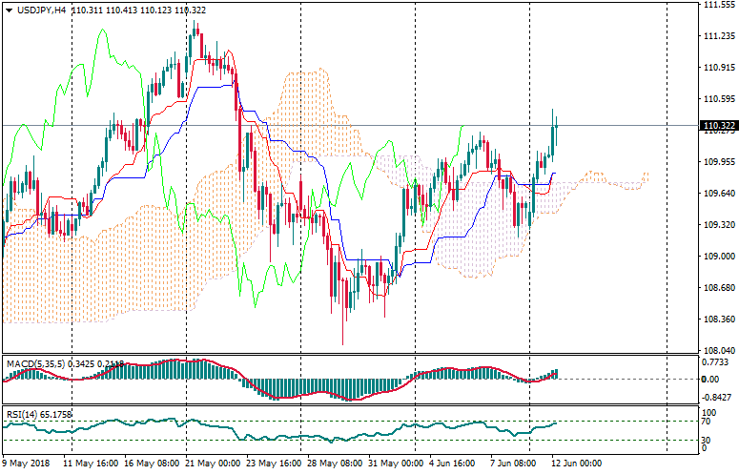Screen dimensions: 739x474
Task: Select the 21 May 00:00 time marker
Action: coord(214,463)
